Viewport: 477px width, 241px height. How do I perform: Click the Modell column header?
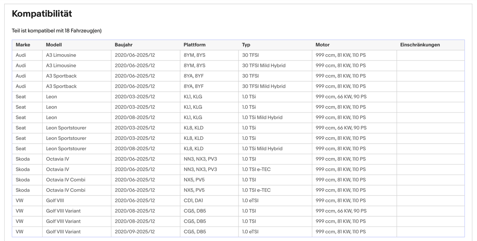54,45
